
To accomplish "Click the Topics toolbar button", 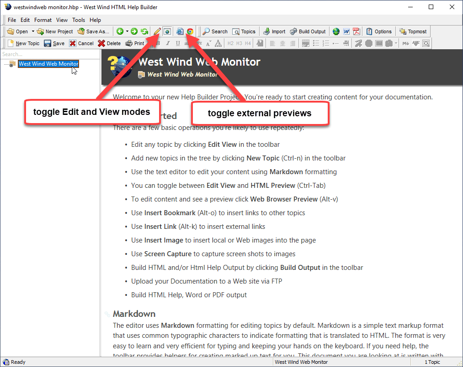I will tap(244, 31).
